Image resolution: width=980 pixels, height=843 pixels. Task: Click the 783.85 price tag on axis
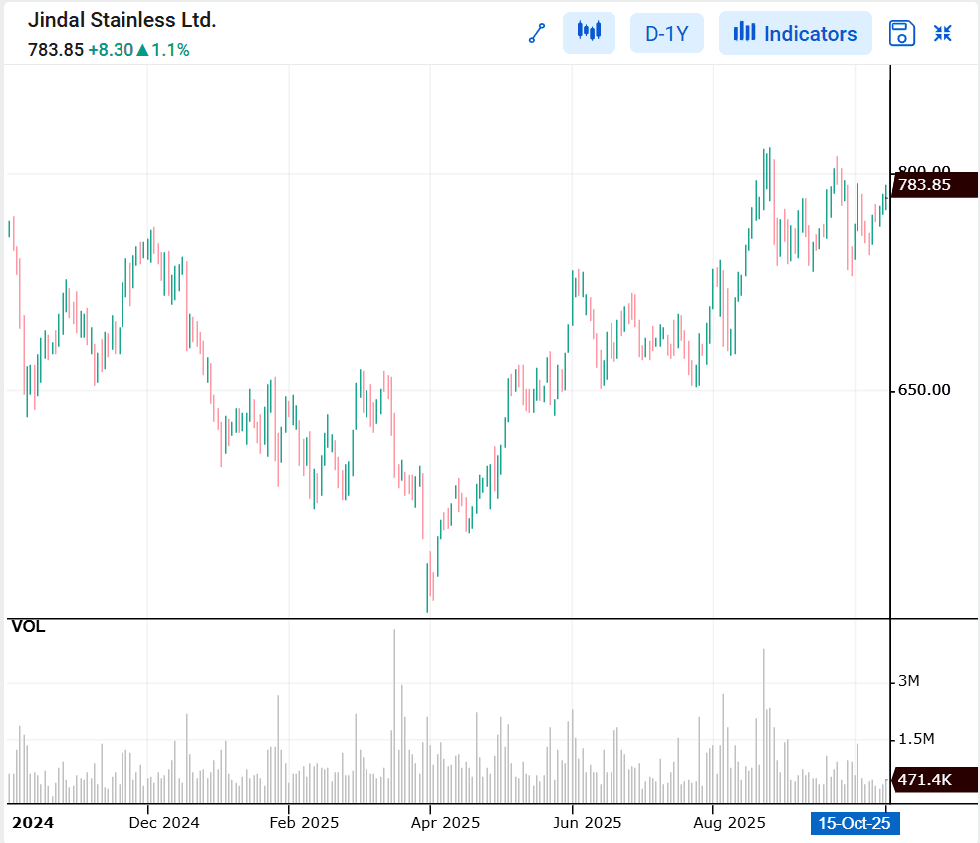(934, 185)
